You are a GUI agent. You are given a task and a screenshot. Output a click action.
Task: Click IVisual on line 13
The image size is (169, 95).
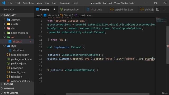click(x=76, y=47)
